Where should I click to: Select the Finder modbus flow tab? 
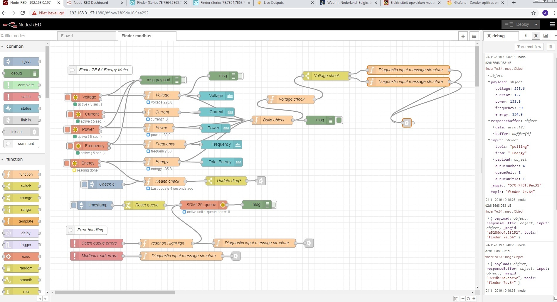pos(147,36)
